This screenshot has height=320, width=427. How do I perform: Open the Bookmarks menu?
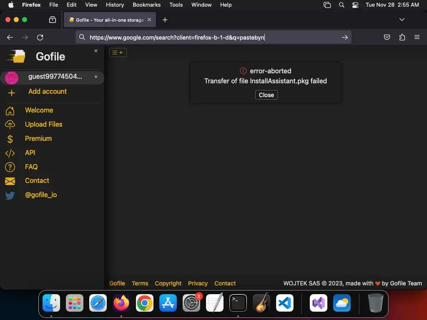pos(146,5)
